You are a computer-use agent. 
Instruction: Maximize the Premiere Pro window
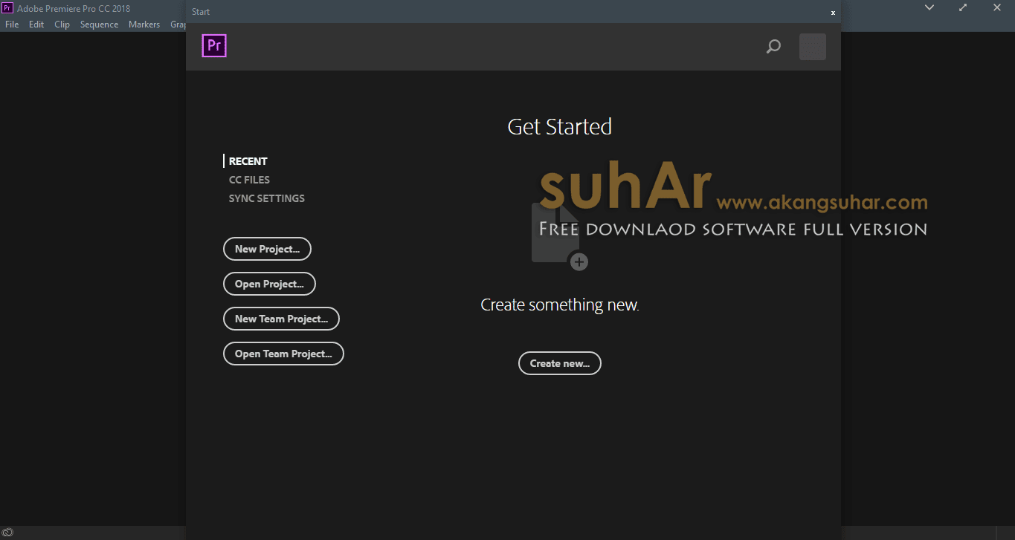coord(963,7)
